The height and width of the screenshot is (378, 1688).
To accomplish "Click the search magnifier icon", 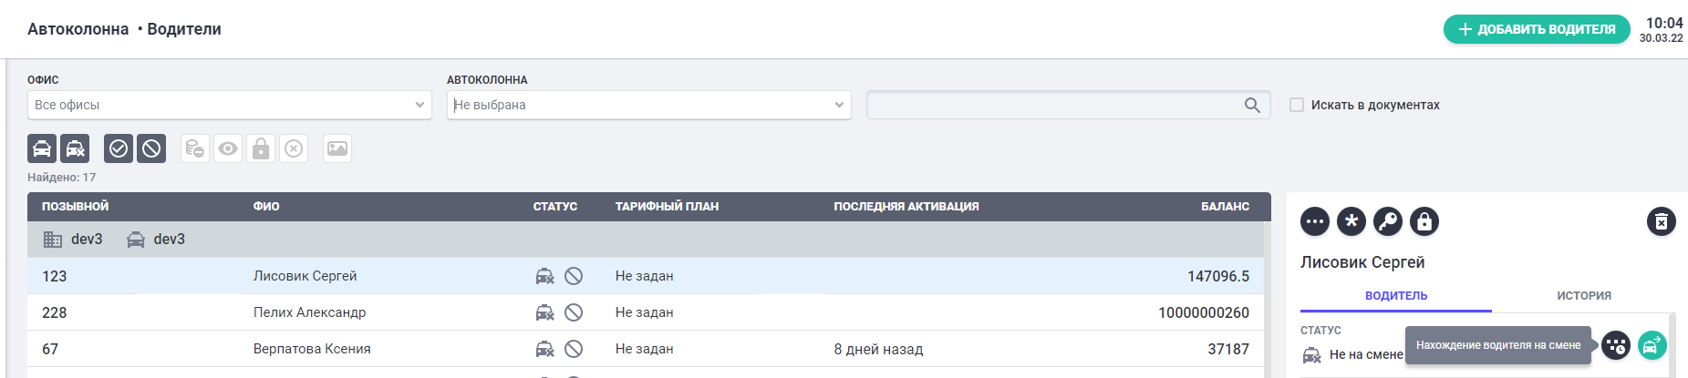I will pyautogui.click(x=1252, y=105).
